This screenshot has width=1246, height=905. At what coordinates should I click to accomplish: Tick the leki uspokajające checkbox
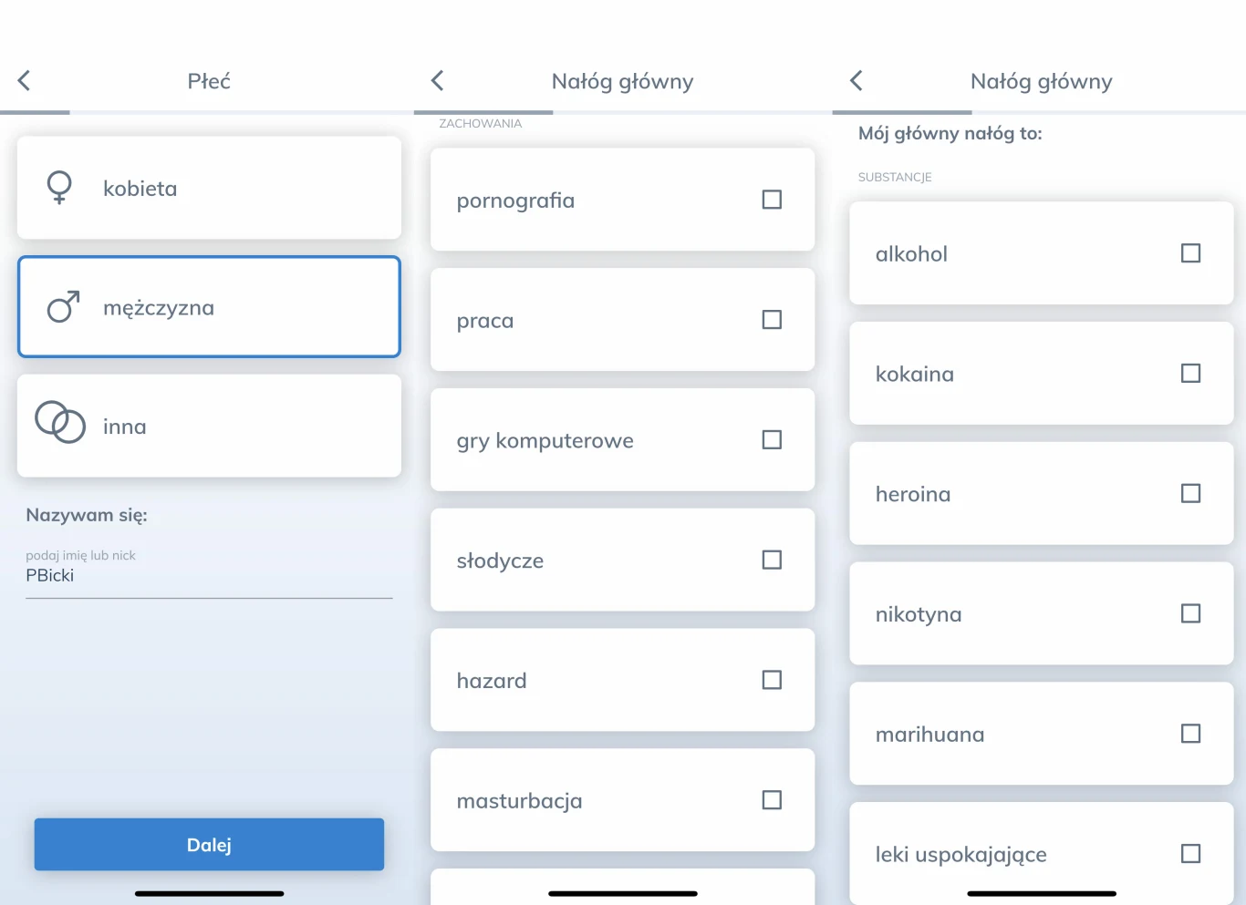(1190, 854)
